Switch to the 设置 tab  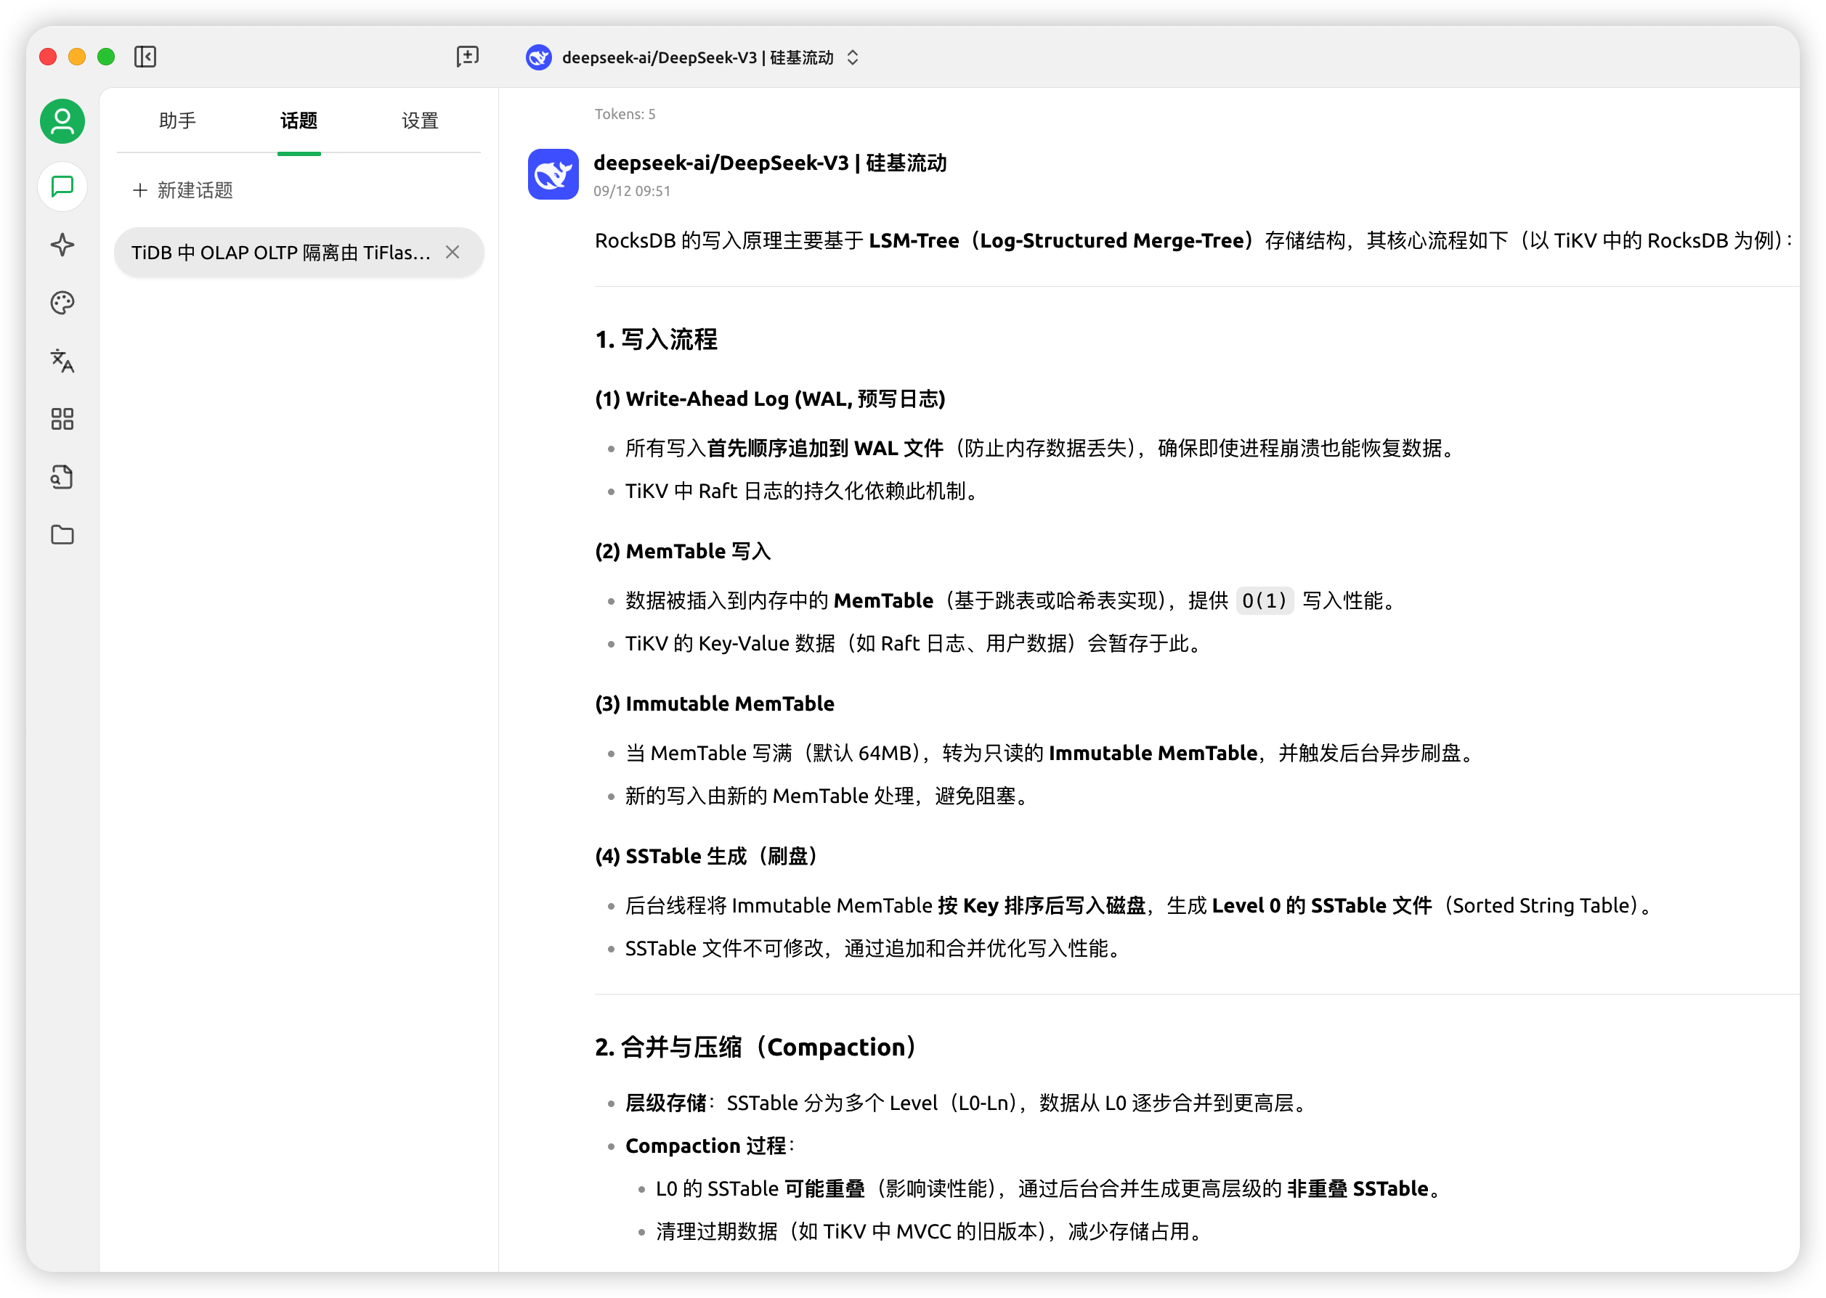pyautogui.click(x=419, y=121)
